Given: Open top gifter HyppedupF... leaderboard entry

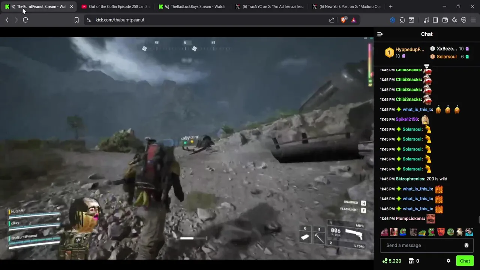Looking at the screenshot, I should [405, 52].
